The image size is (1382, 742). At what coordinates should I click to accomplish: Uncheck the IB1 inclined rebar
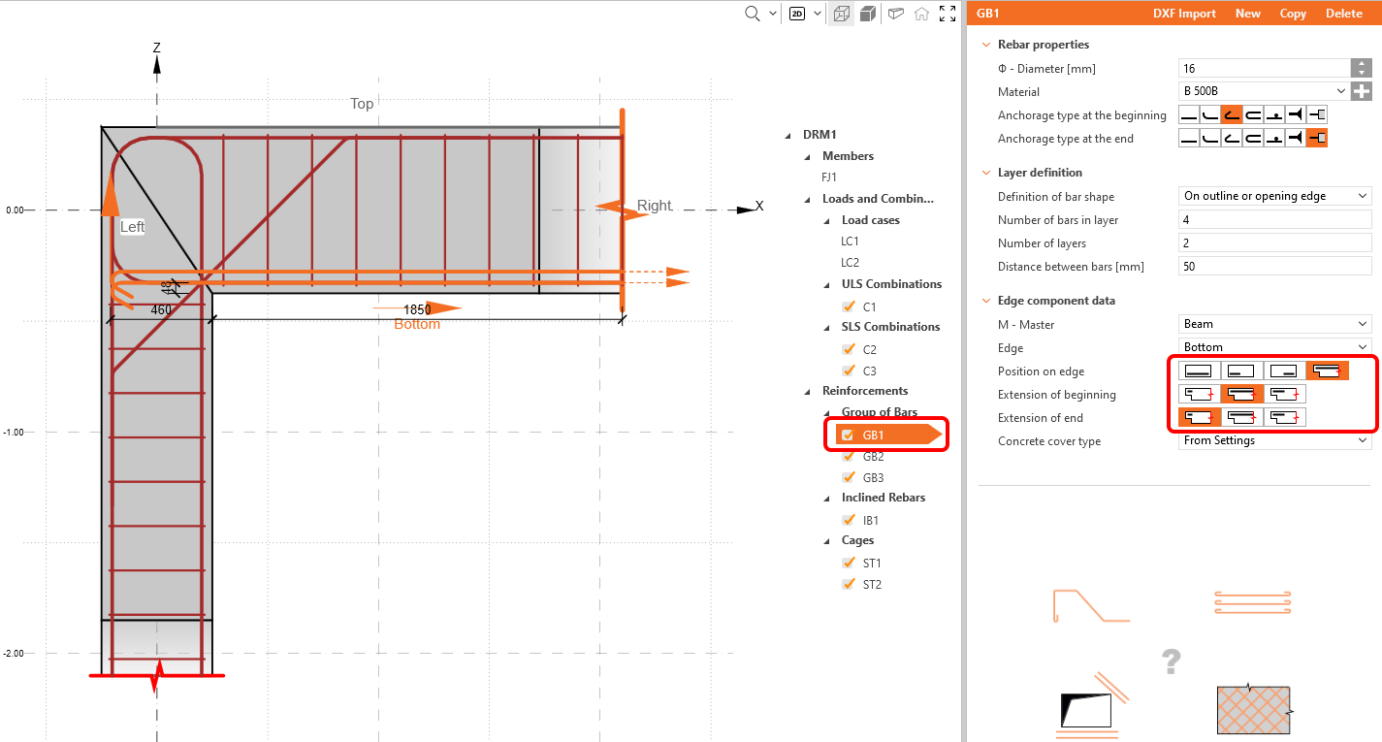(849, 519)
